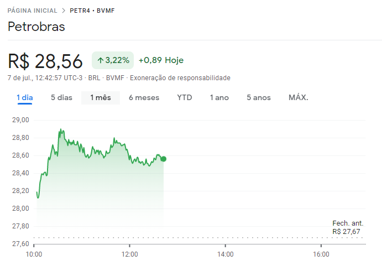382x271 pixels.
Task: Select the 1 mês range tab
Action: click(101, 98)
